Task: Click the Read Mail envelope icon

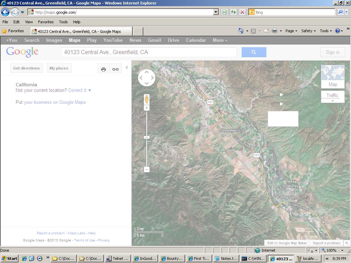Action: pos(266,31)
